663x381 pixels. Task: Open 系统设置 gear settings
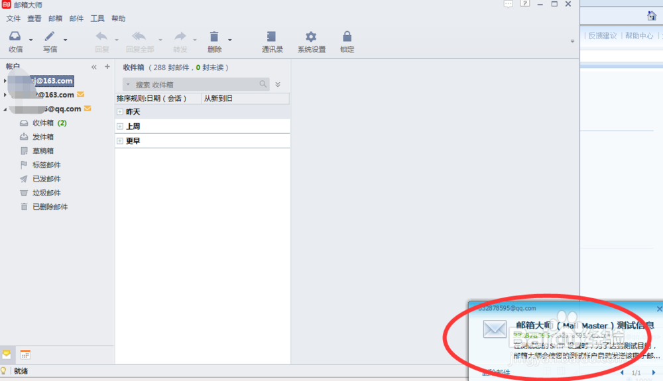coord(311,41)
